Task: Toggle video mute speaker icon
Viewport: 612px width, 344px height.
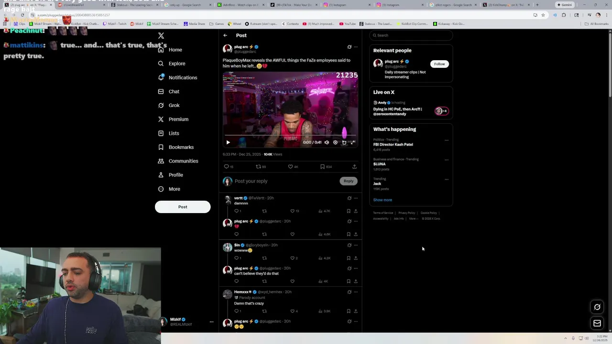Action: point(327,142)
